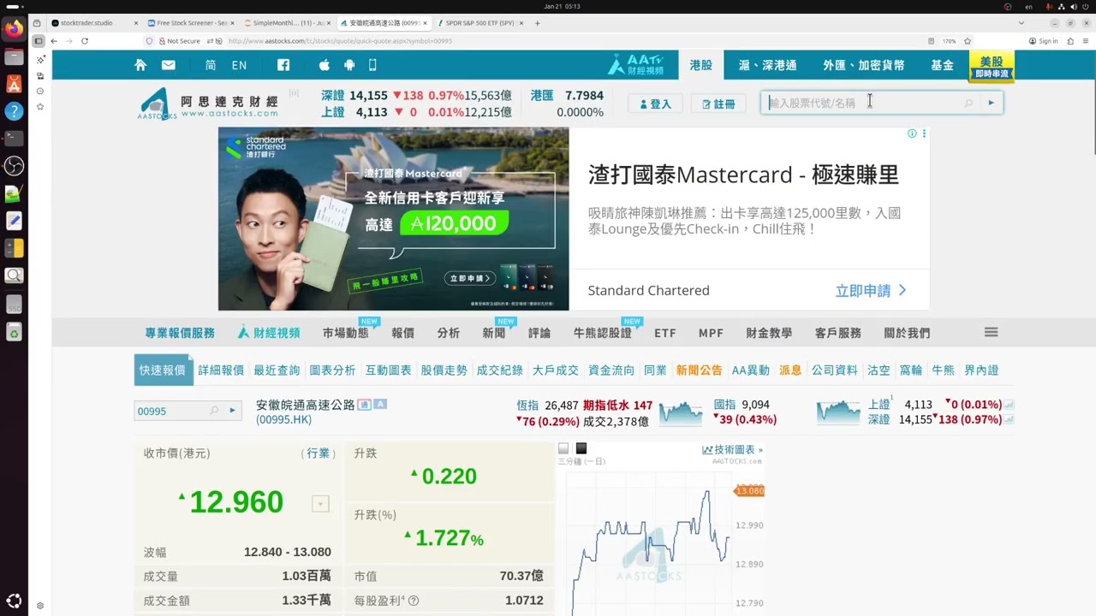Click the 00995 symbol input box
This screenshot has width=1096, height=616.
click(x=171, y=411)
